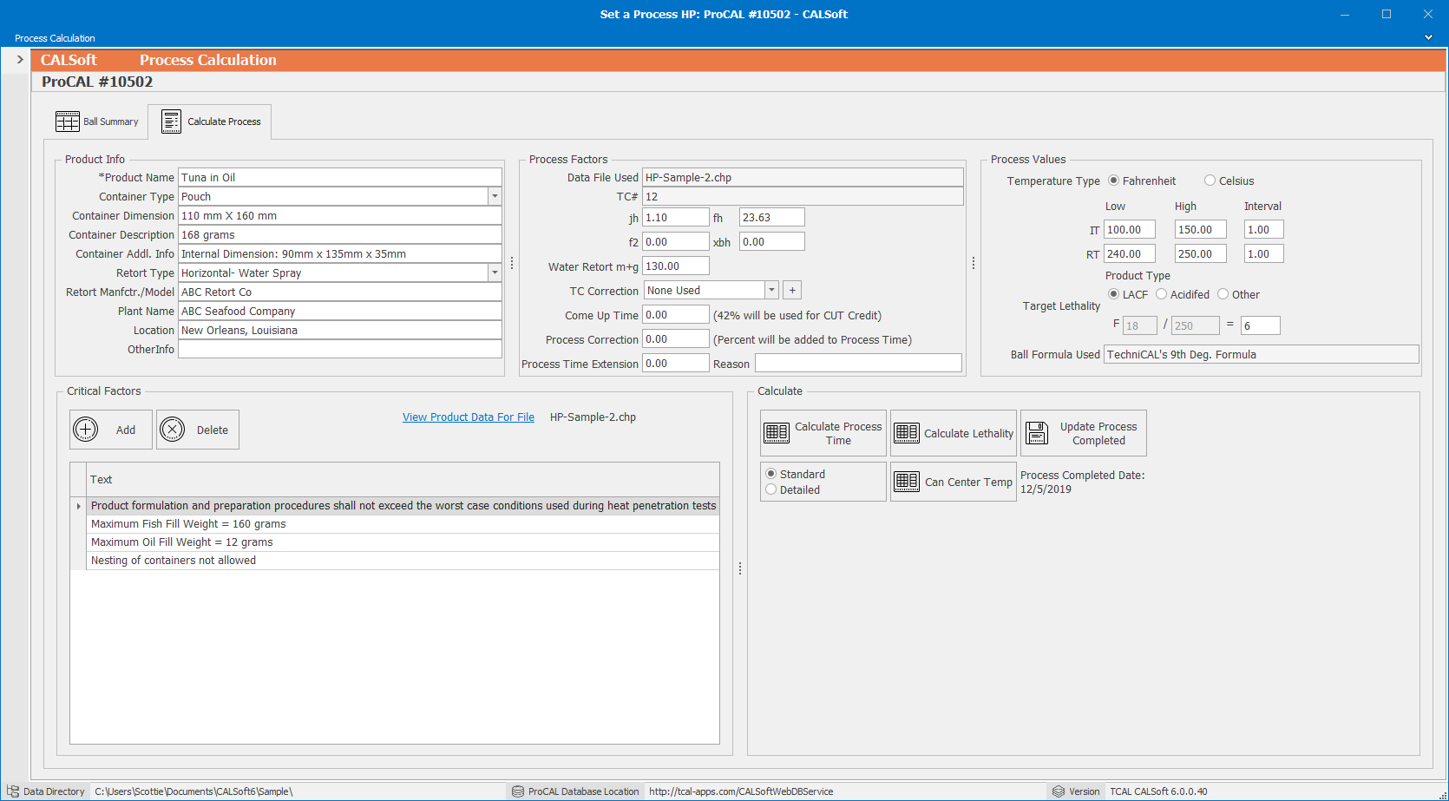The width and height of the screenshot is (1449, 801).
Task: Click the ProCAL Database Location icon
Action: pyautogui.click(x=518, y=791)
